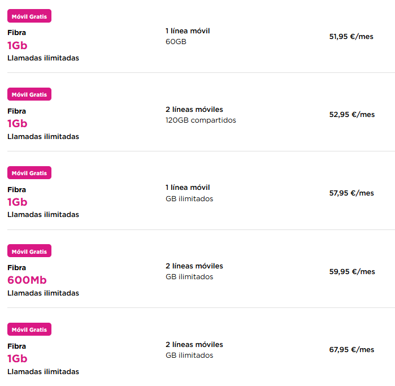395x386 pixels.
Task: Click the 120GB compartidos text
Action: pos(201,120)
